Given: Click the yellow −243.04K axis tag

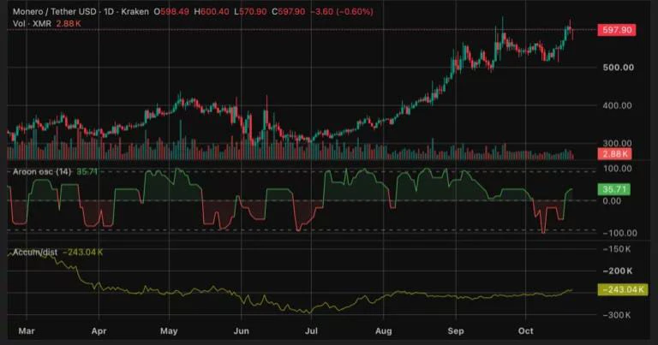Looking at the screenshot, I should [623, 289].
